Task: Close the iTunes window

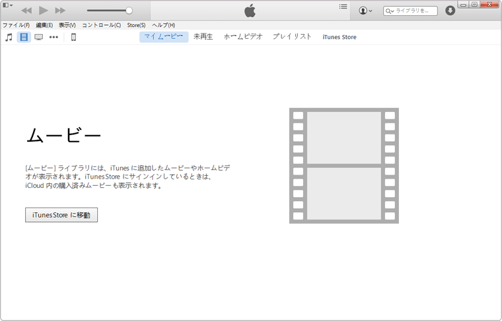Action: pyautogui.click(x=489, y=5)
